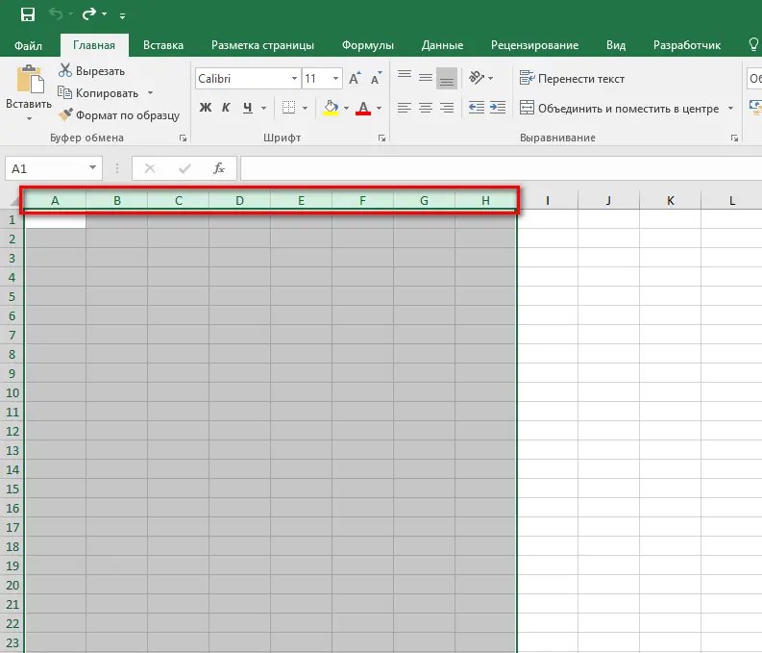The image size is (762, 653).
Task: Open Шрифт dialog launcher
Action: pos(382,138)
